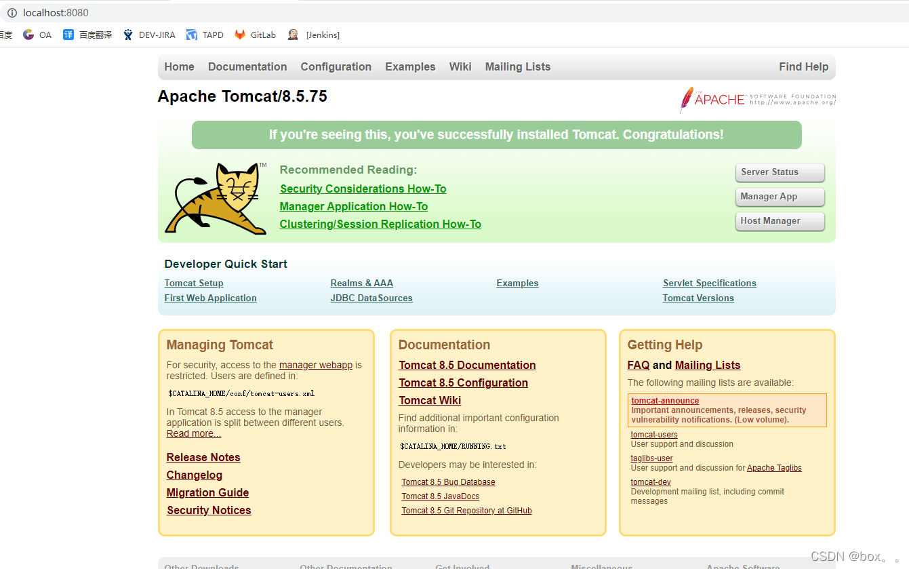Viewport: 909px width, 569px height.
Task: Open Find Help in the navigation bar
Action: tap(804, 66)
